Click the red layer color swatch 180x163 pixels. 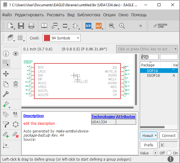point(47,38)
